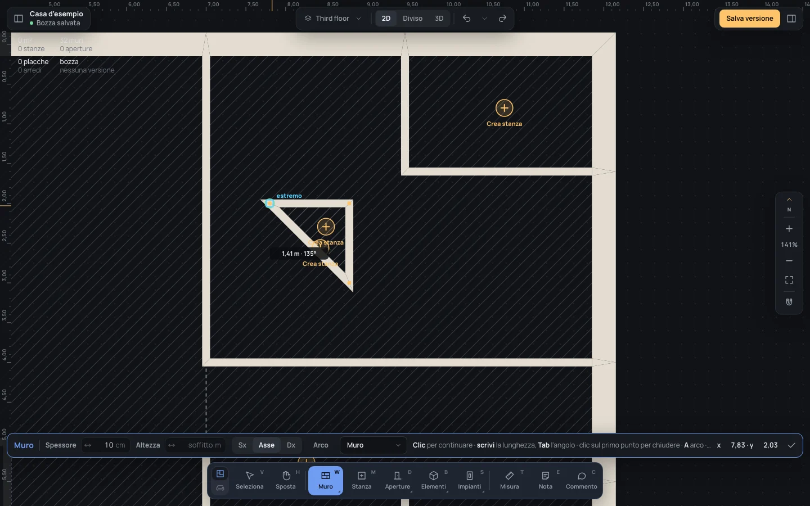Set wall alignment to Sx

point(242,445)
